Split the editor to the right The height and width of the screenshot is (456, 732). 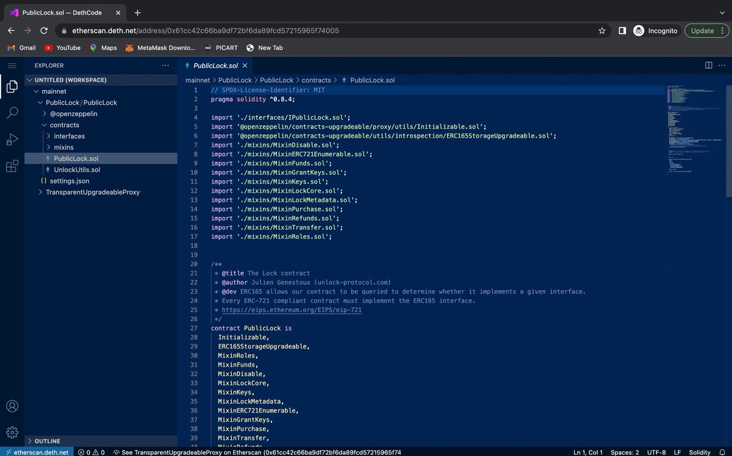click(709, 65)
